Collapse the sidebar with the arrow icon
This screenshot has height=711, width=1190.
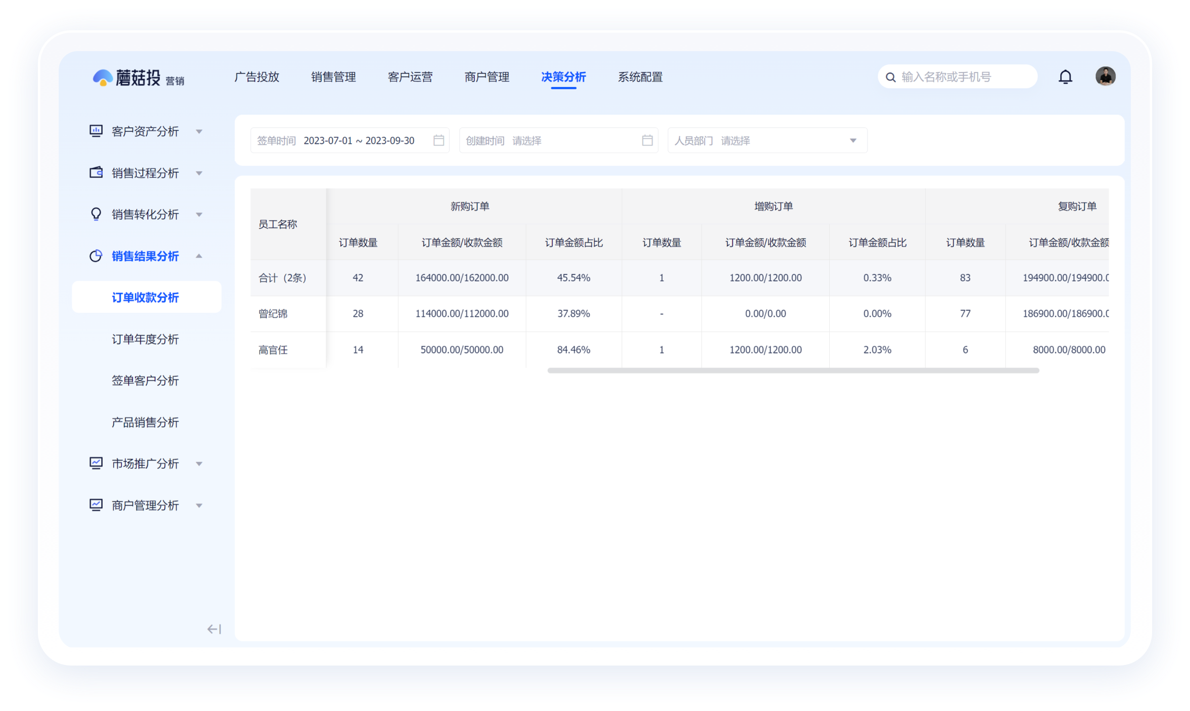click(213, 629)
